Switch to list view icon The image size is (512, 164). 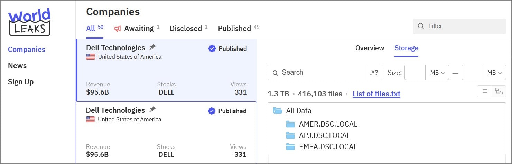[x=485, y=91]
